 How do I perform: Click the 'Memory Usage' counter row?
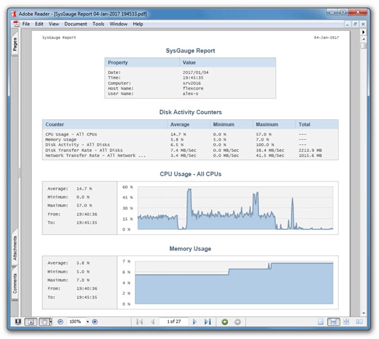(190, 140)
